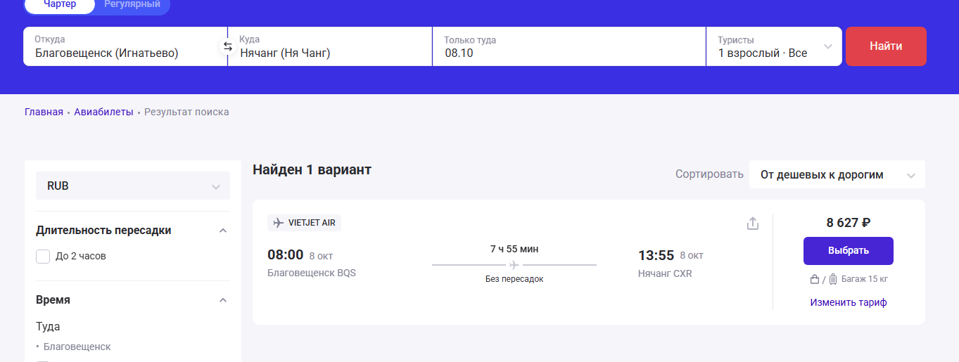Open the Авиабилеты breadcrumb link
Image resolution: width=959 pixels, height=362 pixels.
click(103, 112)
